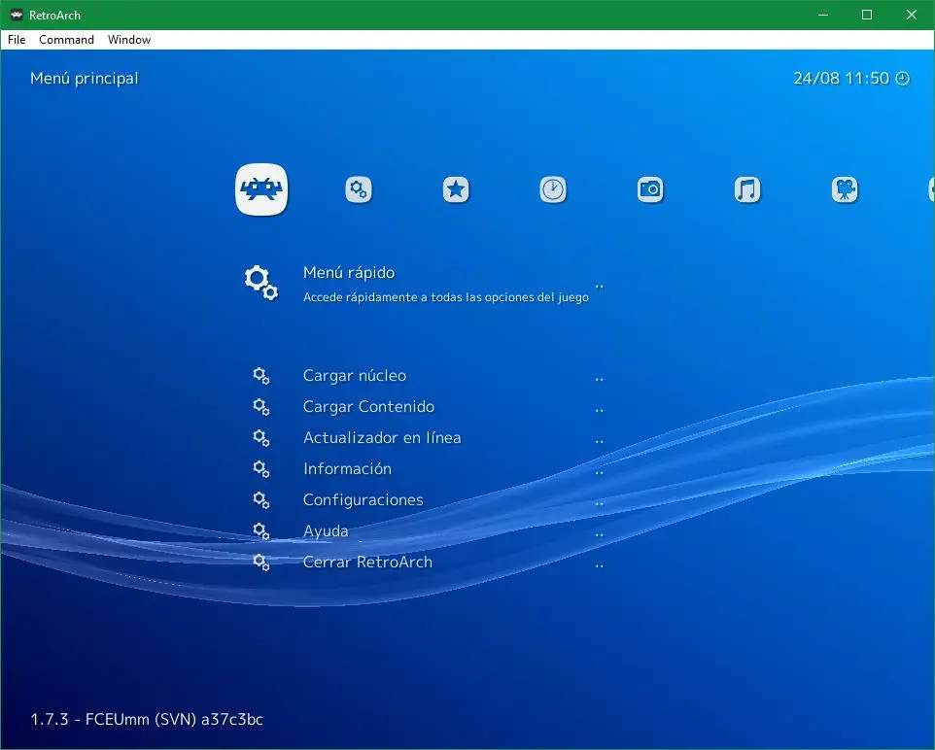Select the RetroArch main menu invader icon
The width and height of the screenshot is (935, 750).
(x=261, y=189)
